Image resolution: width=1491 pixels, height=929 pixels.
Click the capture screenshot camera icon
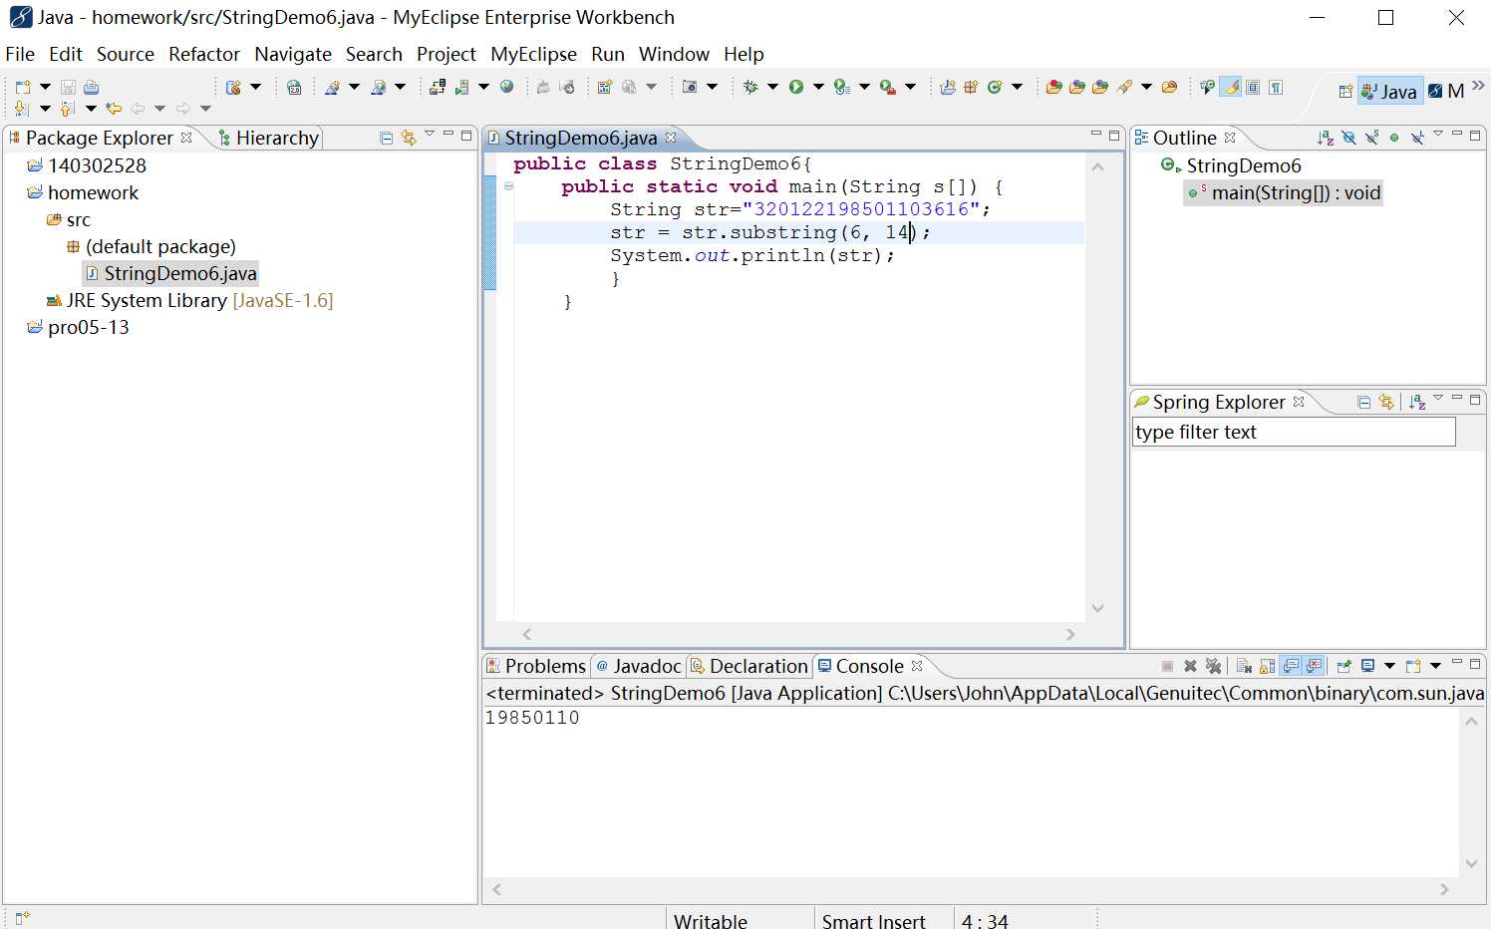(x=689, y=87)
